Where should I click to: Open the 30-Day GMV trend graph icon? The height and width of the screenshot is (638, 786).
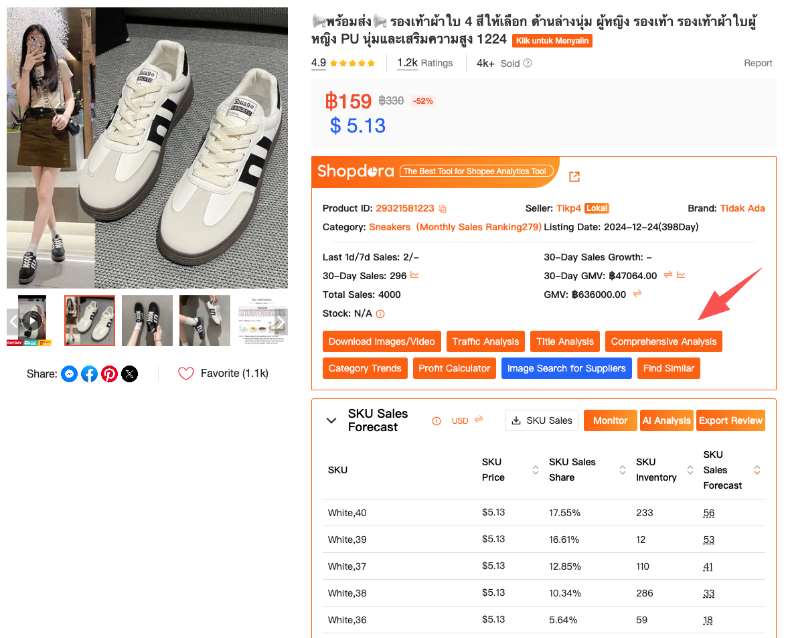[x=682, y=275]
